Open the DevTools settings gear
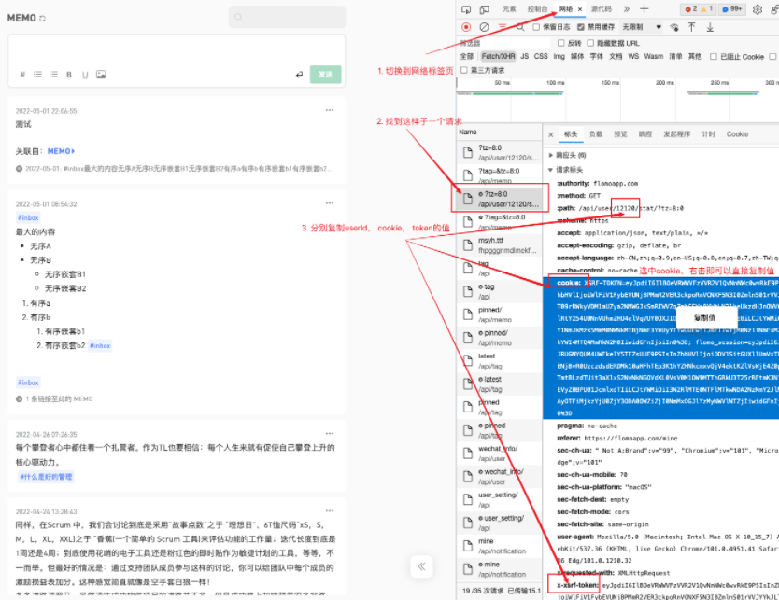 point(757,7)
